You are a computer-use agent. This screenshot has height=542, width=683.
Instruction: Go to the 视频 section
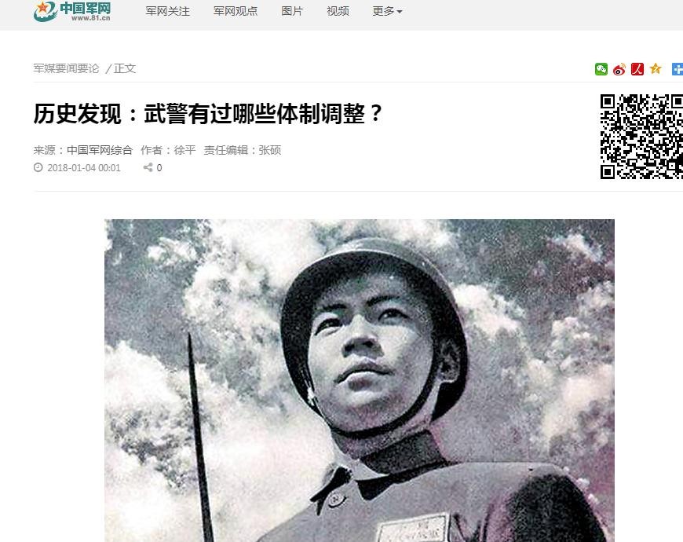pyautogui.click(x=338, y=11)
